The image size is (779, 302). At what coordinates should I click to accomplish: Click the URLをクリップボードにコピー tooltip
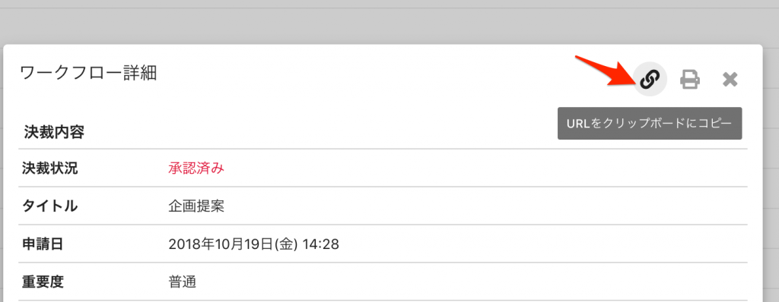[x=650, y=123]
